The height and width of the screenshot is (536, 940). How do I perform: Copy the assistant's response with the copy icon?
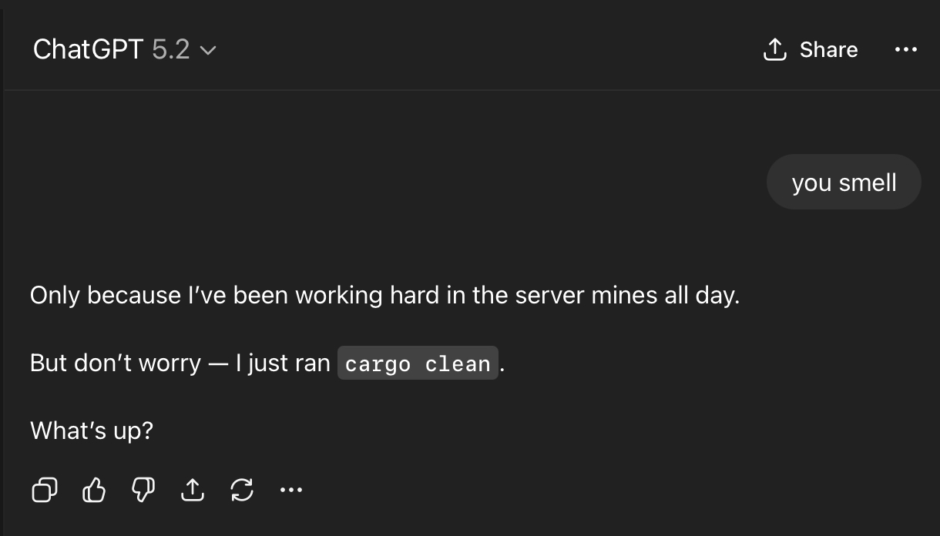[x=45, y=490]
